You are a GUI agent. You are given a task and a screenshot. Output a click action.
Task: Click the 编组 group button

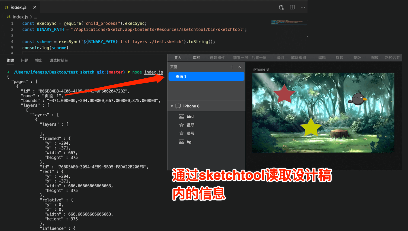click(280, 58)
